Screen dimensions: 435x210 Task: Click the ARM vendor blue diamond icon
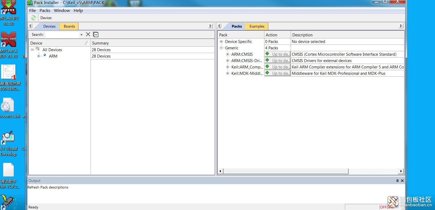45,55
